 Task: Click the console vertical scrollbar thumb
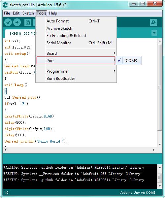point(160,178)
